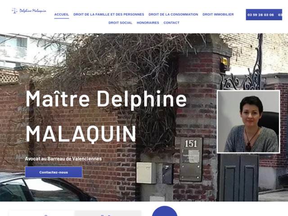Click the MALAQUIN heading
Image resolution: width=288 pixels, height=216 pixels.
click(81, 134)
